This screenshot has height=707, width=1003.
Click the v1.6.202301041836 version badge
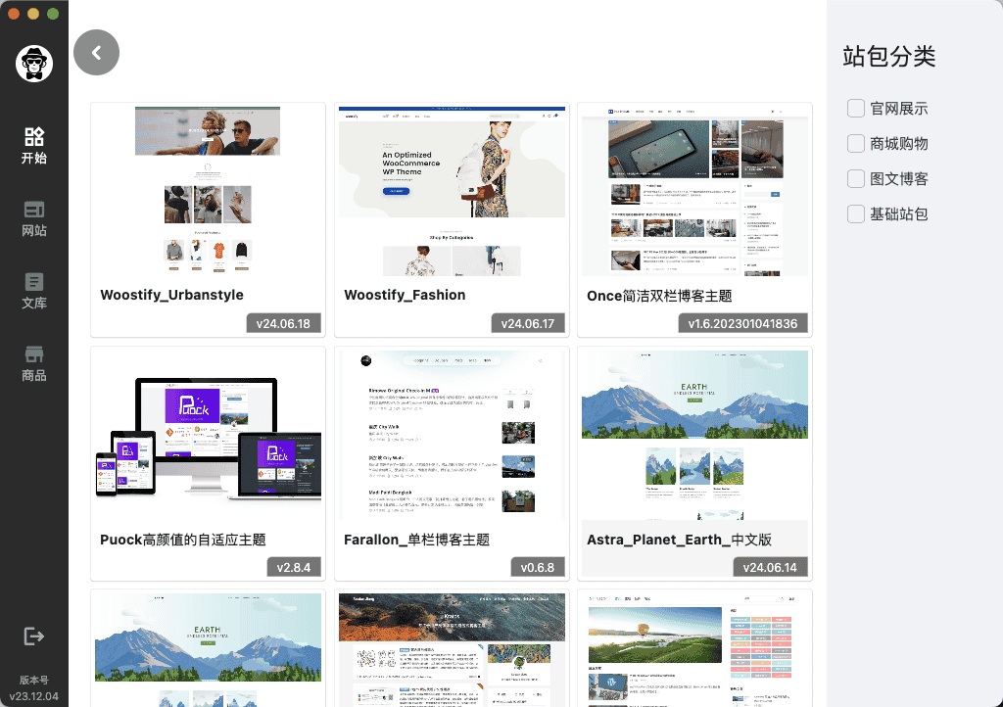pos(742,323)
